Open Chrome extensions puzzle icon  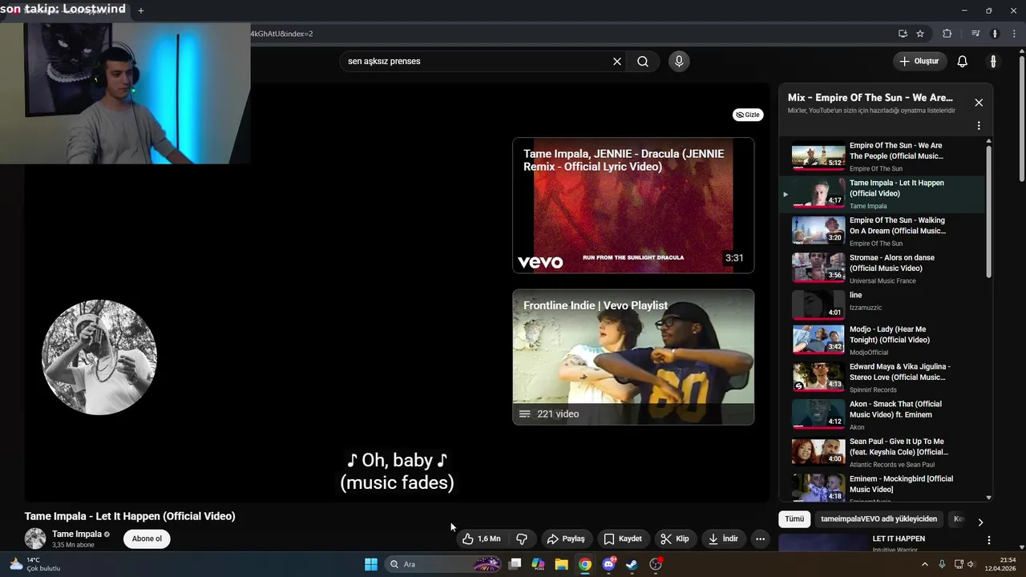[947, 34]
